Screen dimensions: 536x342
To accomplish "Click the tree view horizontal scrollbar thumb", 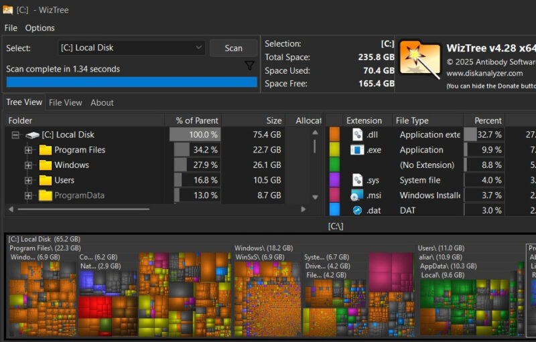I will pos(84,209).
